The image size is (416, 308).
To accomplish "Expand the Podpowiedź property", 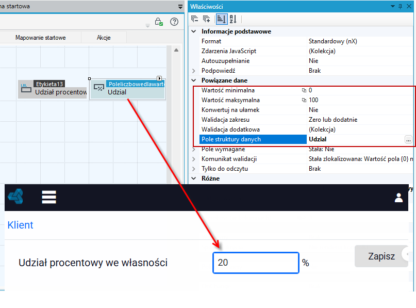I will 194,71.
